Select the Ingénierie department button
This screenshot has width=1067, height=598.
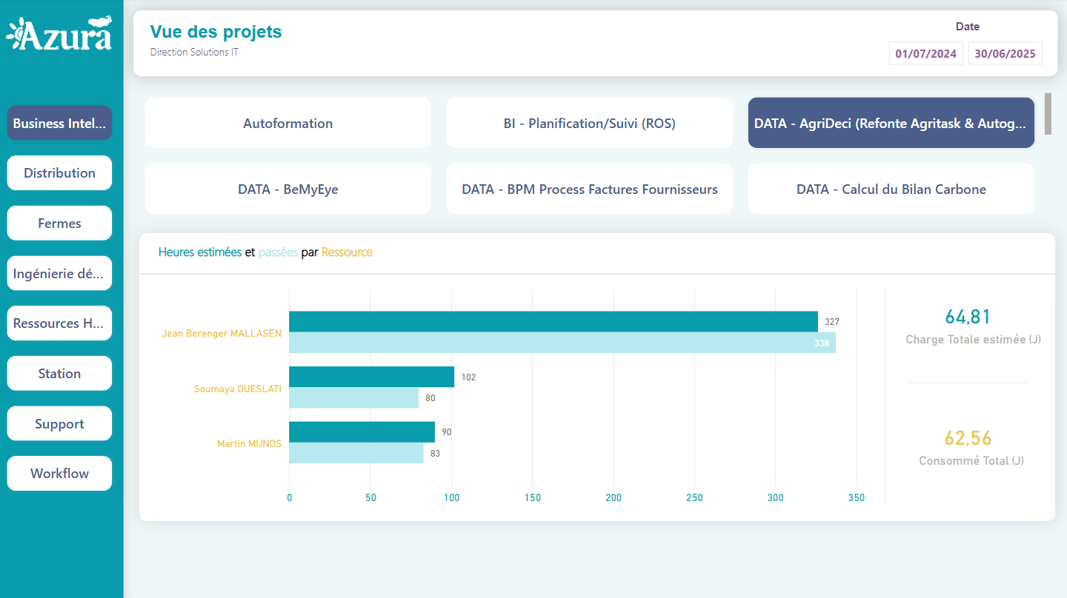coord(59,273)
